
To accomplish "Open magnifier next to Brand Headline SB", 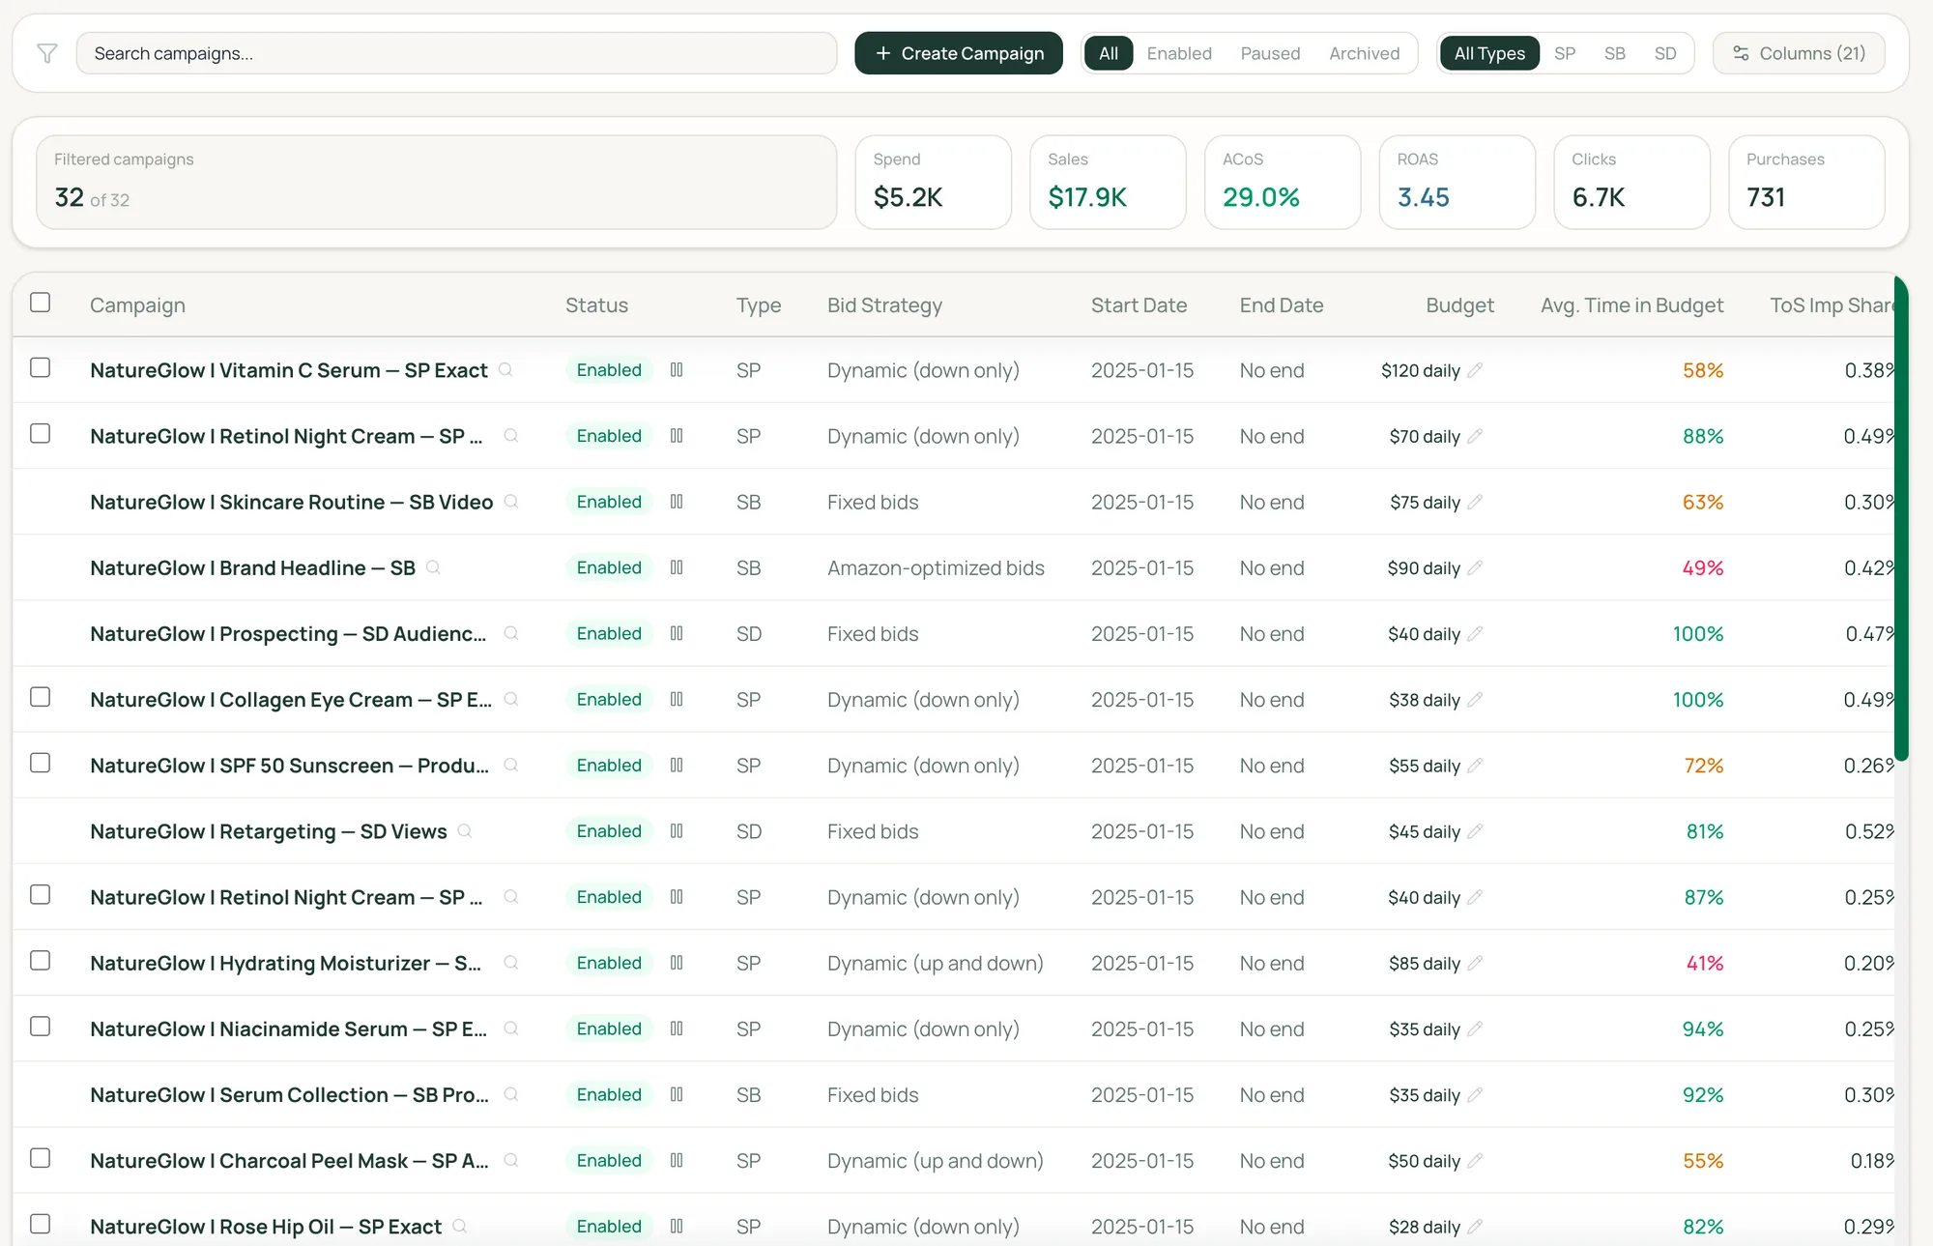I will coord(433,567).
